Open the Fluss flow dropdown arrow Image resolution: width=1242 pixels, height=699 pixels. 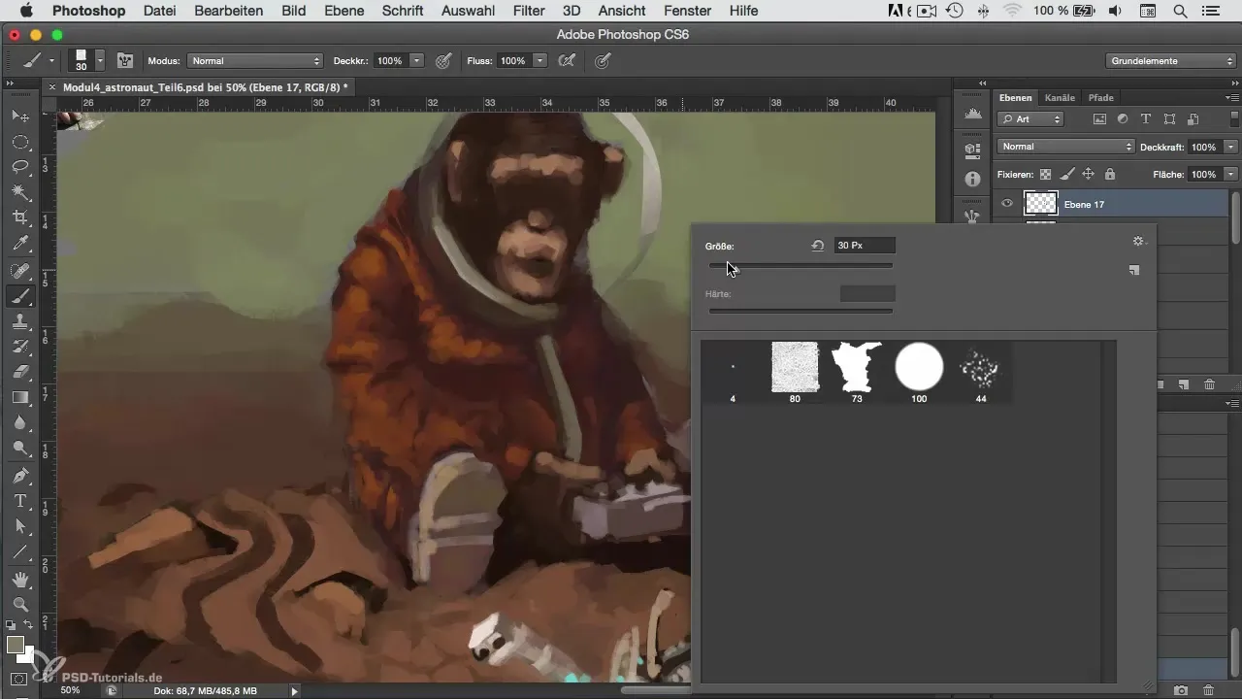click(x=540, y=60)
